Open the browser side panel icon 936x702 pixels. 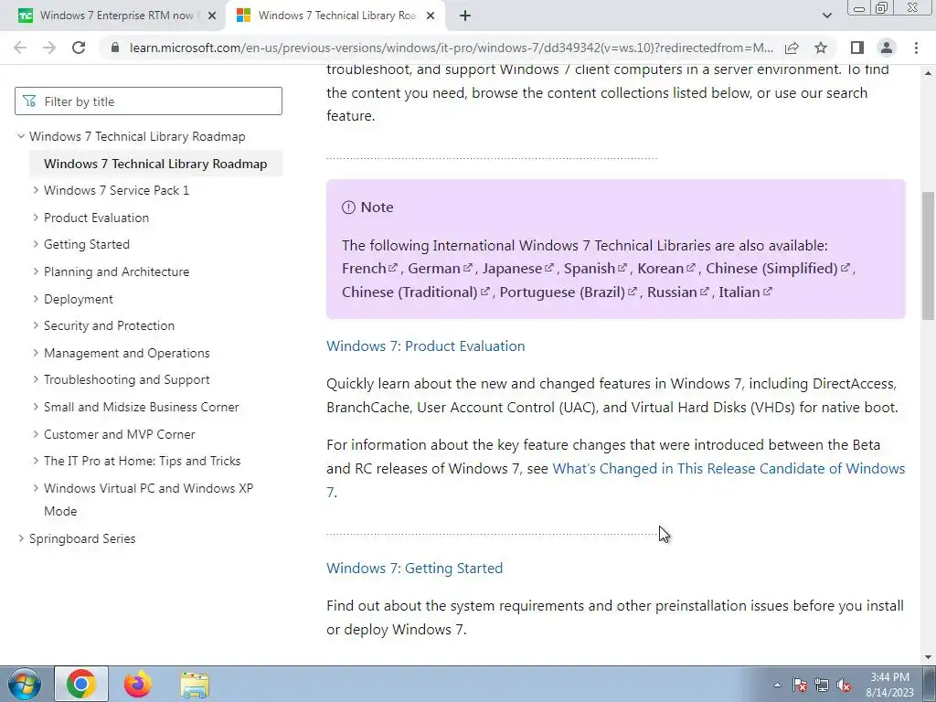click(857, 48)
